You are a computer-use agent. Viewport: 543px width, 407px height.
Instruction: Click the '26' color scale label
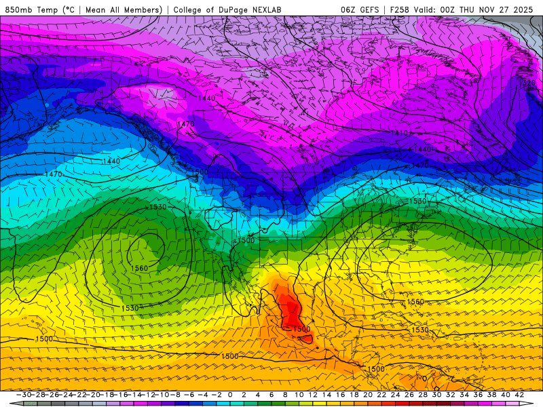(409, 395)
